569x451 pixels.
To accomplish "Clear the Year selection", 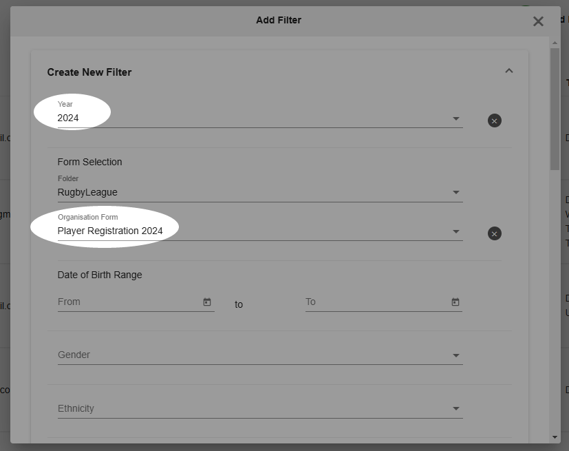I will click(494, 120).
